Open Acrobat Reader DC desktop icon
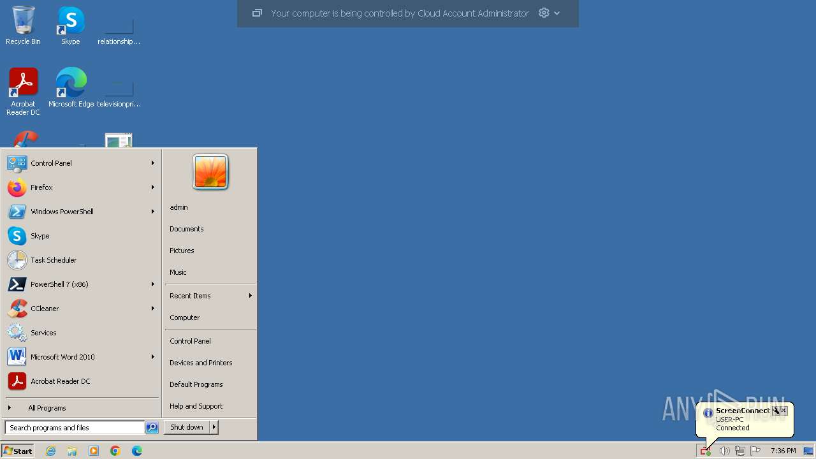816x459 pixels. (23, 92)
